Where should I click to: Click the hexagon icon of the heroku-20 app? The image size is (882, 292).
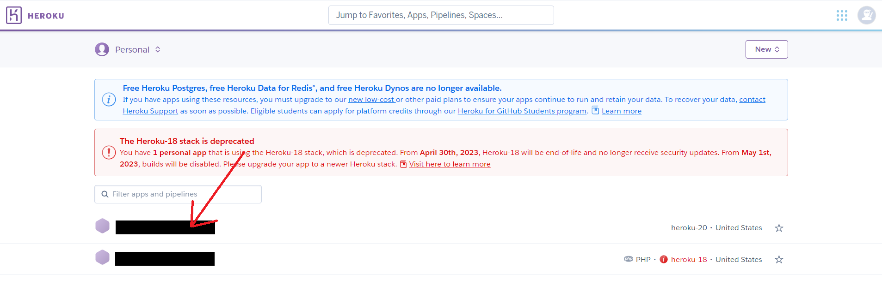pyautogui.click(x=102, y=226)
